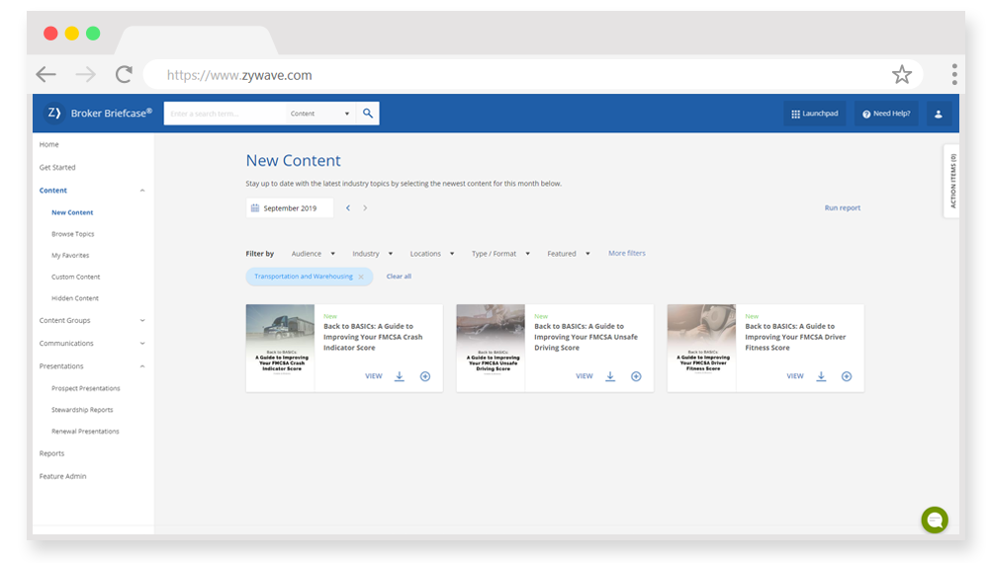Click the browser forward arrow
This screenshot has width=989, height=563.
[x=85, y=75]
